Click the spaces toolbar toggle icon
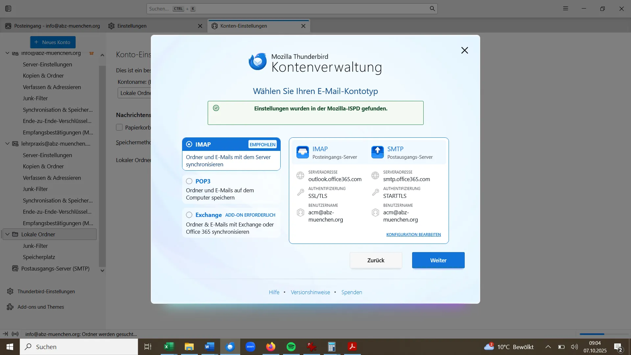The image size is (631, 355). (x=8, y=9)
